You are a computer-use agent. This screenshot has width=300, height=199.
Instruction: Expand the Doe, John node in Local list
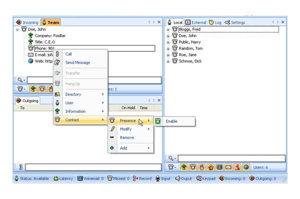click(168, 36)
